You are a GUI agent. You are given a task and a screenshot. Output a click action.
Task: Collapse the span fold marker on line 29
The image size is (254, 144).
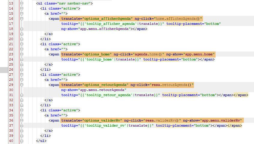tap(22, 85)
